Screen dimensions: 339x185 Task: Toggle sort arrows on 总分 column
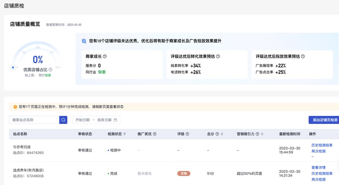[222, 134]
